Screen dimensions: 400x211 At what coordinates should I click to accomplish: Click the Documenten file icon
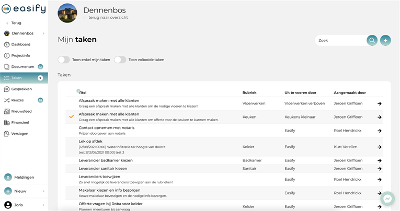[7, 67]
